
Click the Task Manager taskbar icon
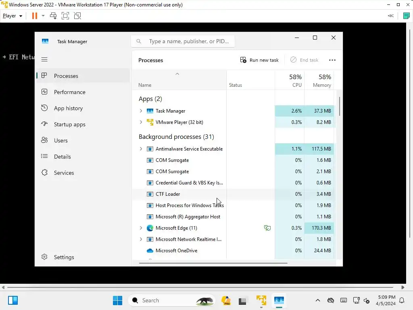[279, 300]
